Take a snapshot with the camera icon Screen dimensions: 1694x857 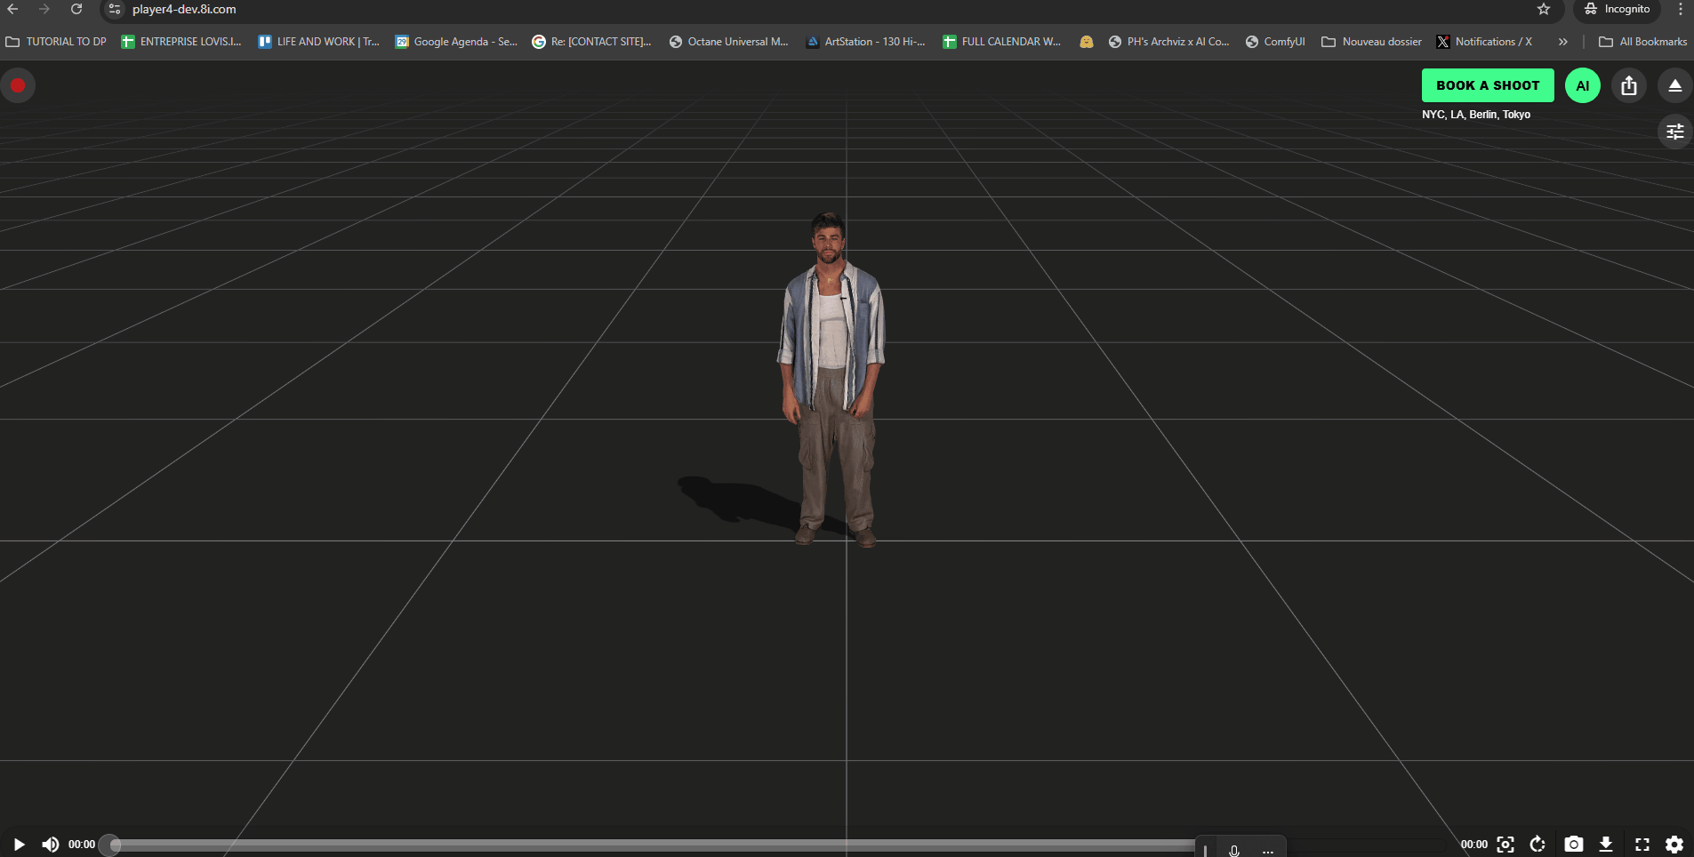tap(1573, 844)
